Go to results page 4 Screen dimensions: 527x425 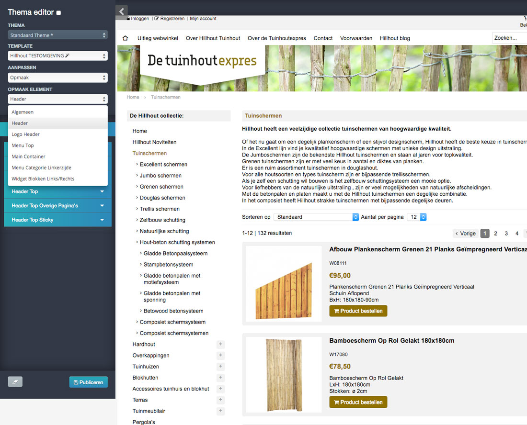coord(517,233)
